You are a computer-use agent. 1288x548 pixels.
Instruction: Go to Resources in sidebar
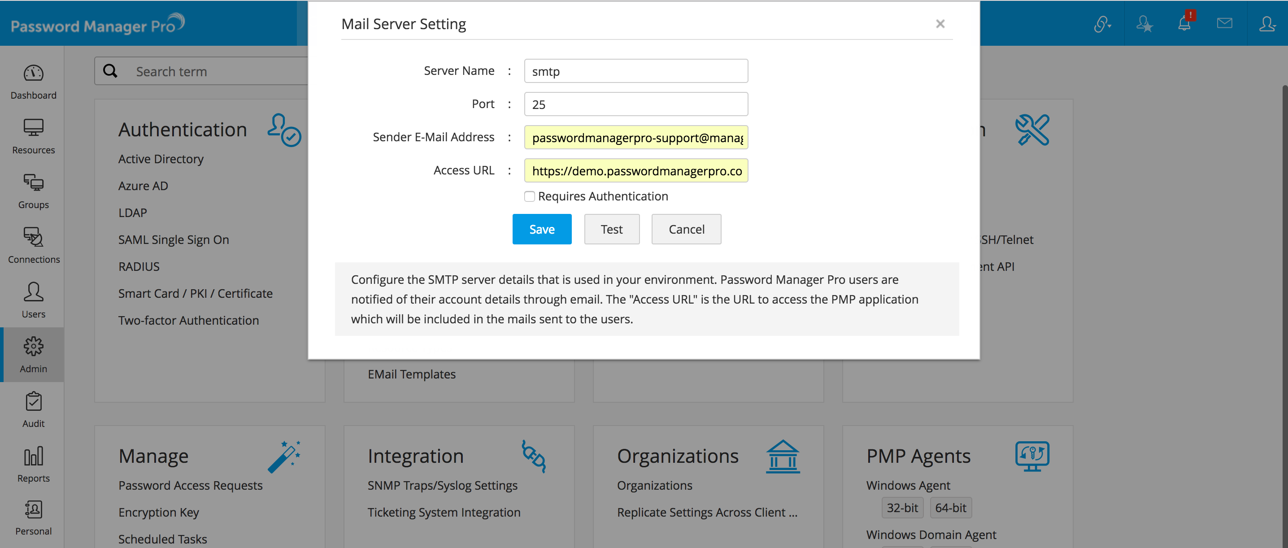(x=33, y=136)
